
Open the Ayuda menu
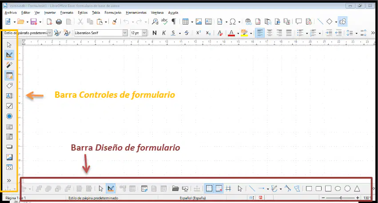click(x=173, y=12)
